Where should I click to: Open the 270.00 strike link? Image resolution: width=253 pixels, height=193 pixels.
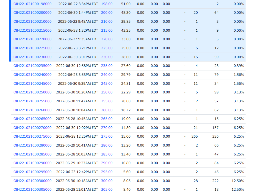tap(107, 128)
